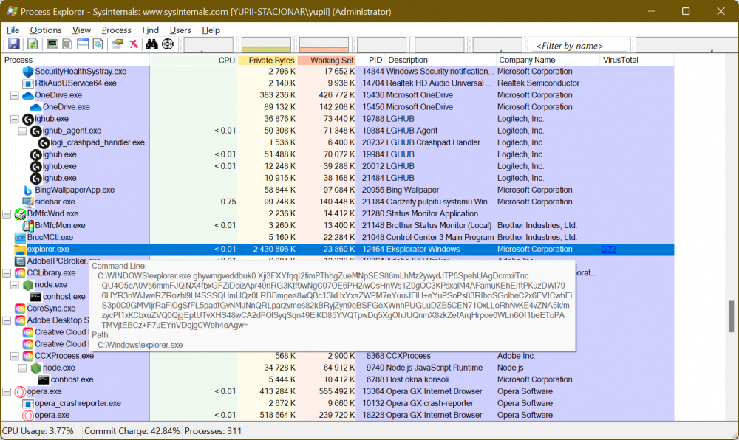This screenshot has width=739, height=440.
Task: Kill the selected process with the red X
Action: (x=134, y=43)
